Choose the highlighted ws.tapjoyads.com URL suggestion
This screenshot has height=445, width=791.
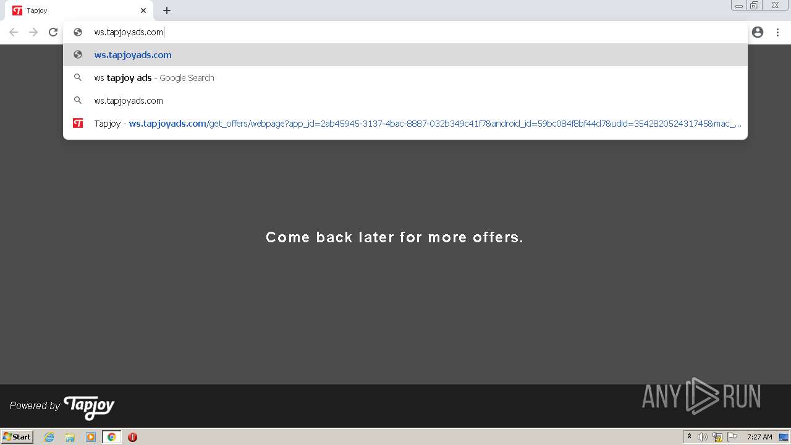click(x=405, y=55)
